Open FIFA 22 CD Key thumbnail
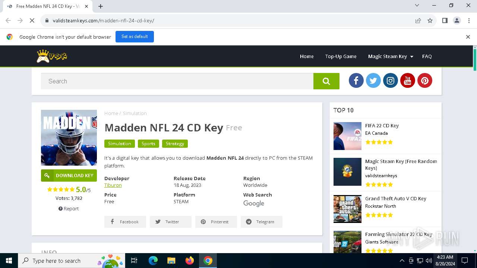 pyautogui.click(x=347, y=136)
